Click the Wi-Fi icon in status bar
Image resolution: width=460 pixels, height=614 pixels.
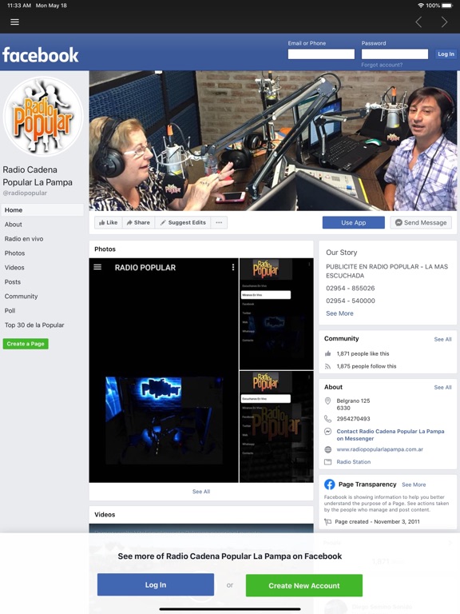421,6
